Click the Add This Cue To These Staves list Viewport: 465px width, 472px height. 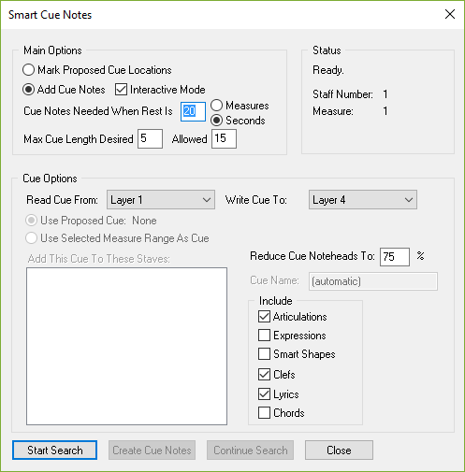click(x=126, y=346)
